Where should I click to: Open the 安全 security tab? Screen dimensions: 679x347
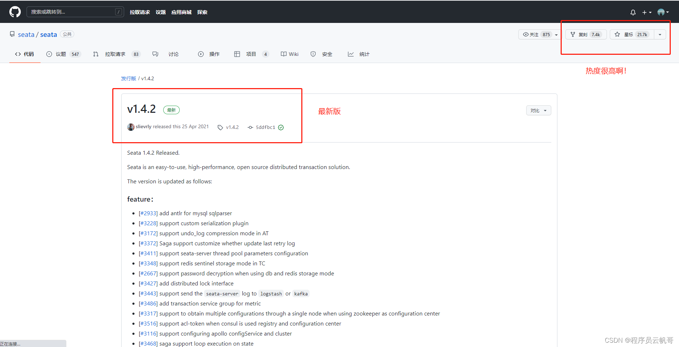point(321,54)
